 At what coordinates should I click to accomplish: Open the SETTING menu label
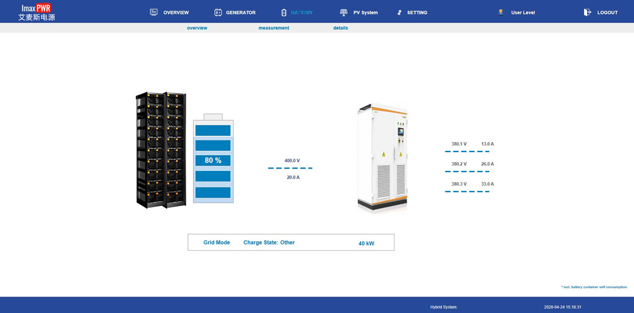(417, 12)
